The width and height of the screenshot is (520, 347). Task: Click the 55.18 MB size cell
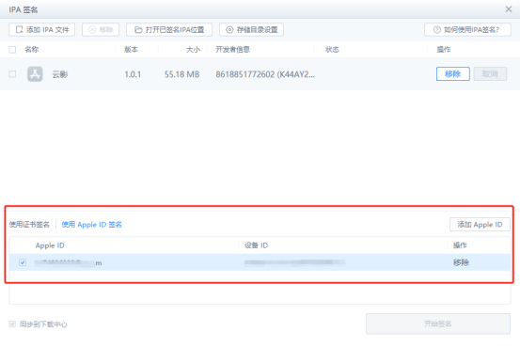click(182, 74)
